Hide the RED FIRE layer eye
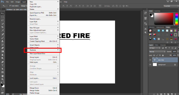 tap(150, 60)
